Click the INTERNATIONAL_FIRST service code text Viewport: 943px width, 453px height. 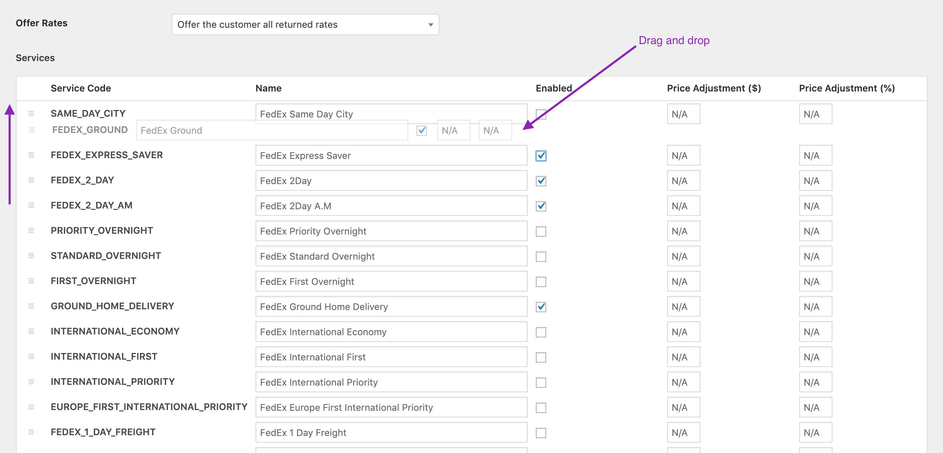tap(104, 357)
